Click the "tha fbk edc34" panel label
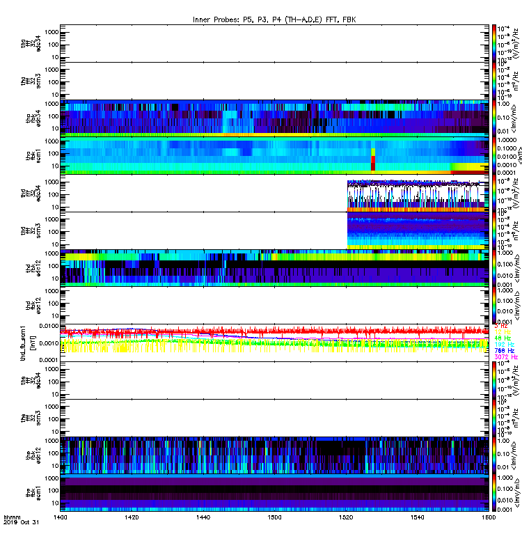 (33, 118)
